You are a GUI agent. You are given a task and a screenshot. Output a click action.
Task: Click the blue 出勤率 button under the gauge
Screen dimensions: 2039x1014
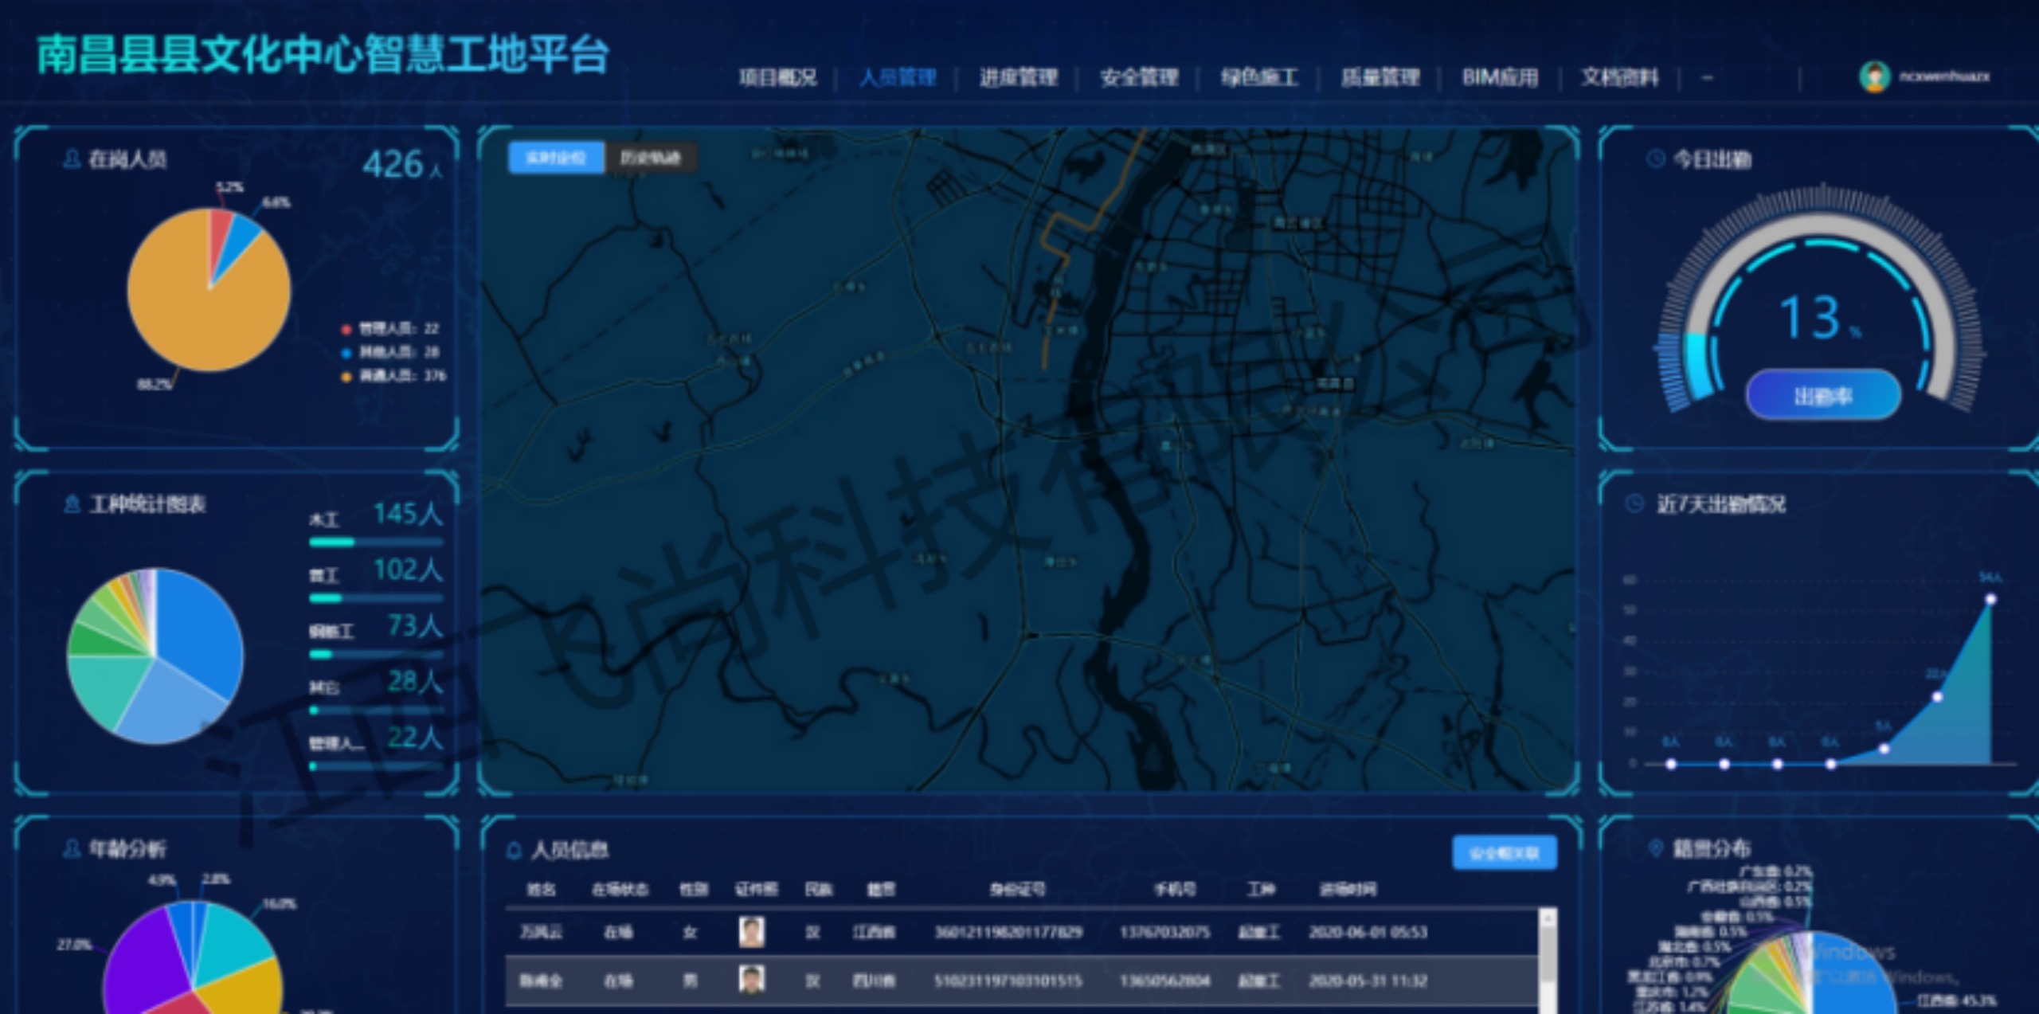pos(1823,395)
